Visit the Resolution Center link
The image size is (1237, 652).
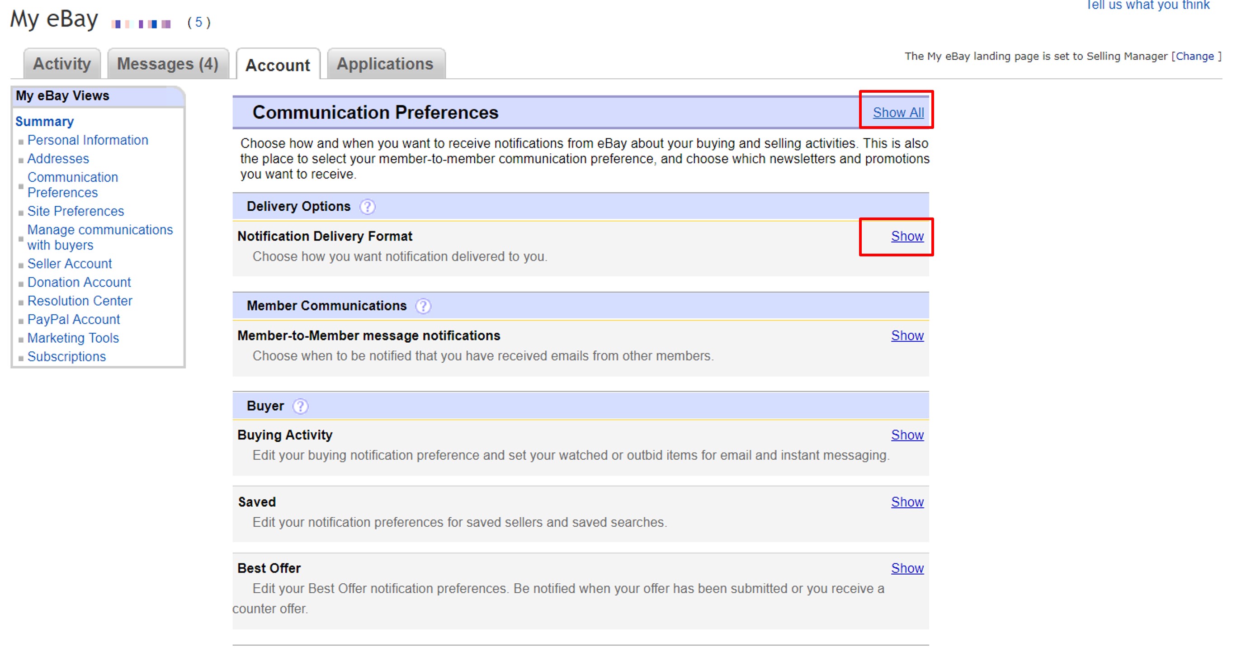pos(80,301)
